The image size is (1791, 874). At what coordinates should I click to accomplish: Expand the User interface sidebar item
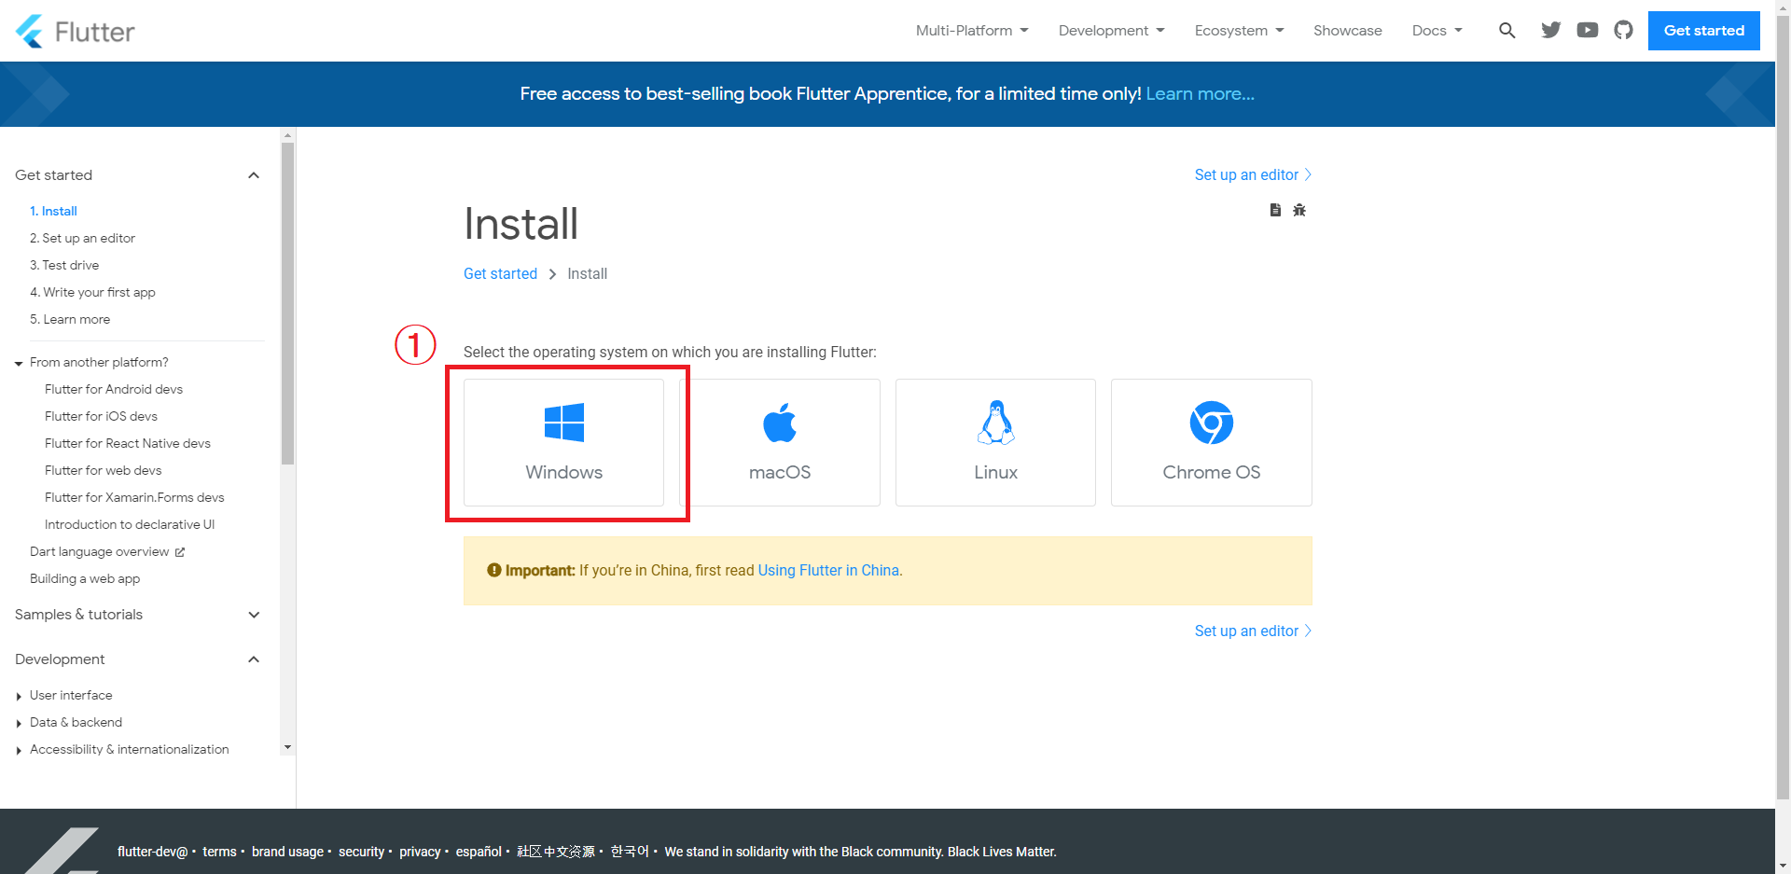tap(19, 697)
